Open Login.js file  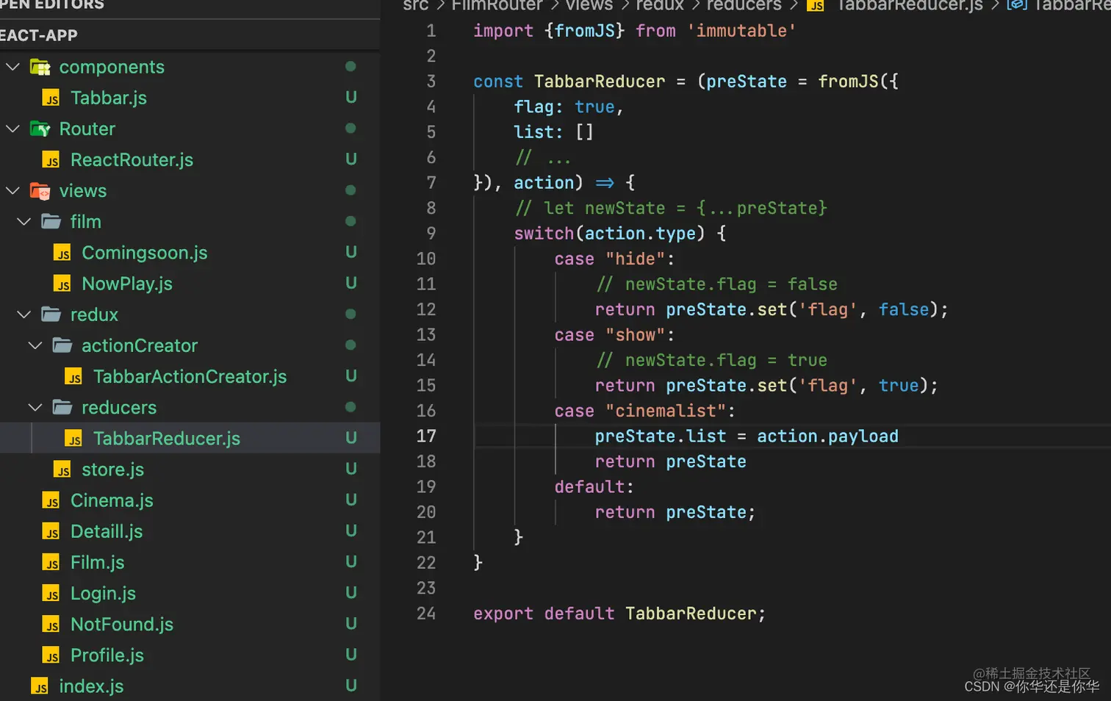coord(103,593)
